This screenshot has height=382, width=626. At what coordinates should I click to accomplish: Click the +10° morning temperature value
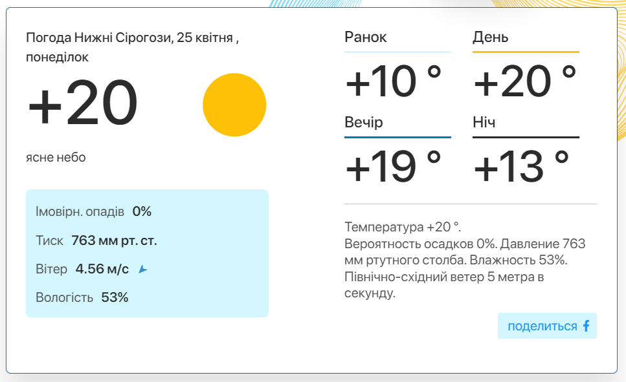[x=393, y=81]
